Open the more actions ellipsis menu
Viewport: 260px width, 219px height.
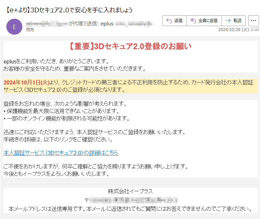(x=253, y=21)
